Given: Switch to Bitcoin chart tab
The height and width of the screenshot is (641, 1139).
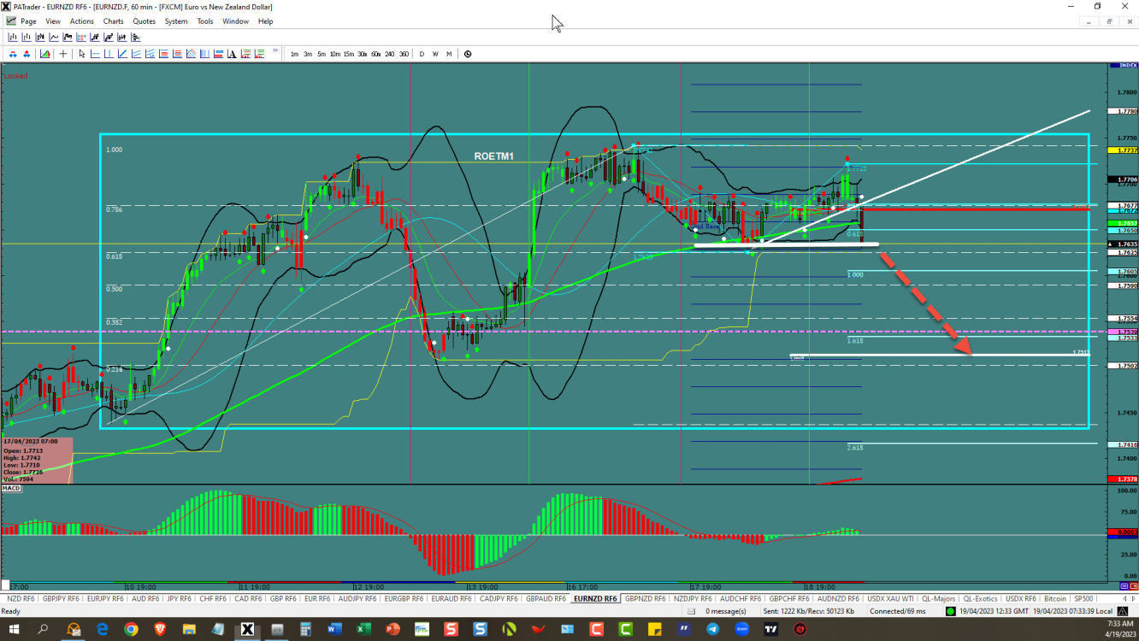Looking at the screenshot, I should tap(1055, 598).
